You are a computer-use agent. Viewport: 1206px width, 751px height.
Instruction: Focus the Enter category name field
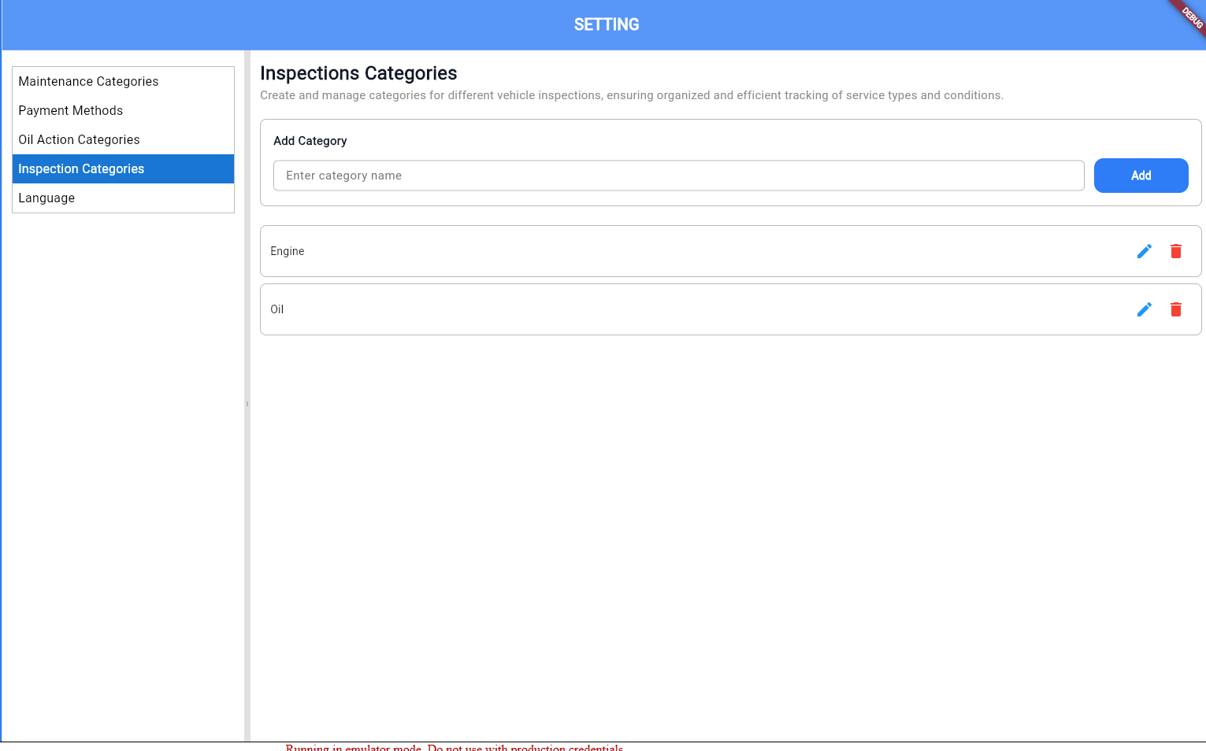coord(677,176)
